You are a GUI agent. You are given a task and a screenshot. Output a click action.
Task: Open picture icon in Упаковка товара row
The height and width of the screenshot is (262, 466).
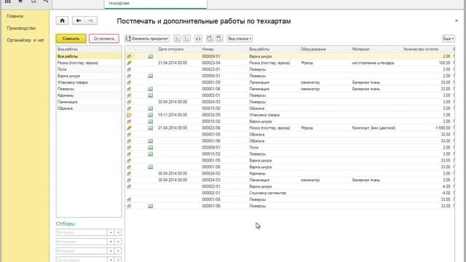pos(151,115)
